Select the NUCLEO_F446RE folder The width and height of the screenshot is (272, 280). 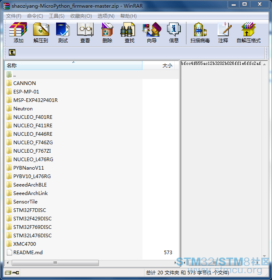click(29, 134)
